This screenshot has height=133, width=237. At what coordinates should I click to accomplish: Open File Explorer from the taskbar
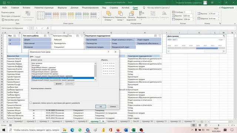click(x=64, y=130)
